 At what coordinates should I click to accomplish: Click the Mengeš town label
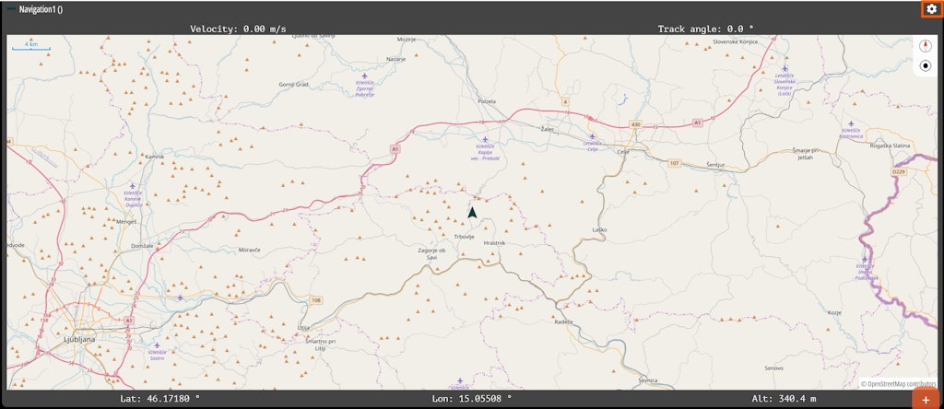[x=126, y=221]
